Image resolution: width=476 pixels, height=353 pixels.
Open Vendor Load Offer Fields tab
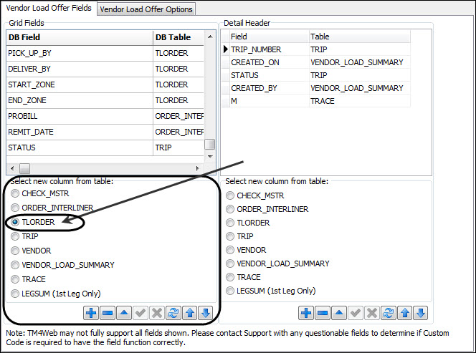coord(49,8)
